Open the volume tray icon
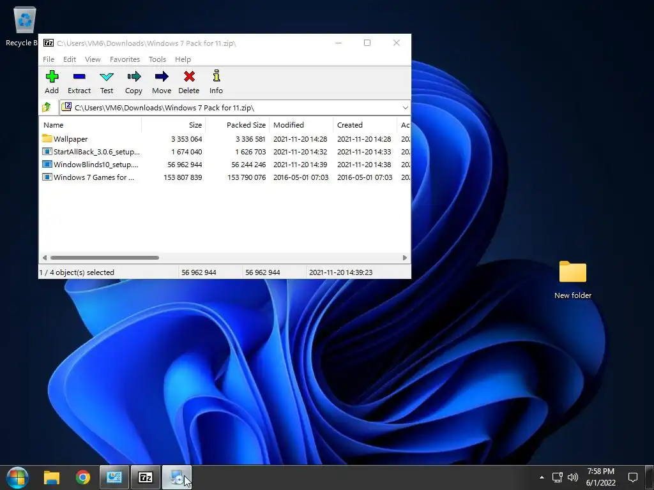This screenshot has height=490, width=654. (x=573, y=477)
